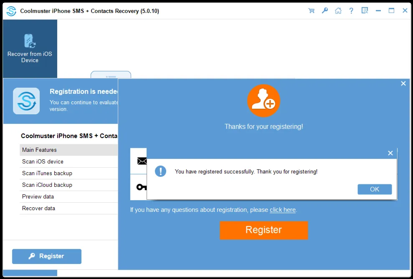Follow the 'click here' registration help link

283,210
